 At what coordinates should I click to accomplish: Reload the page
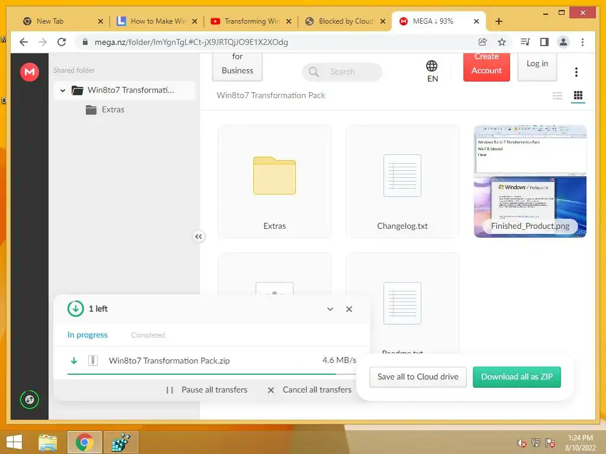pos(62,42)
